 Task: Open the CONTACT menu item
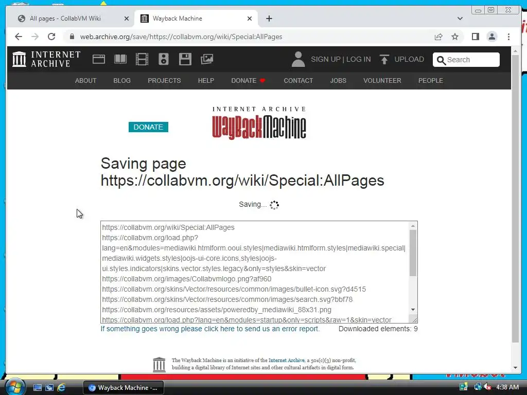pyautogui.click(x=298, y=81)
